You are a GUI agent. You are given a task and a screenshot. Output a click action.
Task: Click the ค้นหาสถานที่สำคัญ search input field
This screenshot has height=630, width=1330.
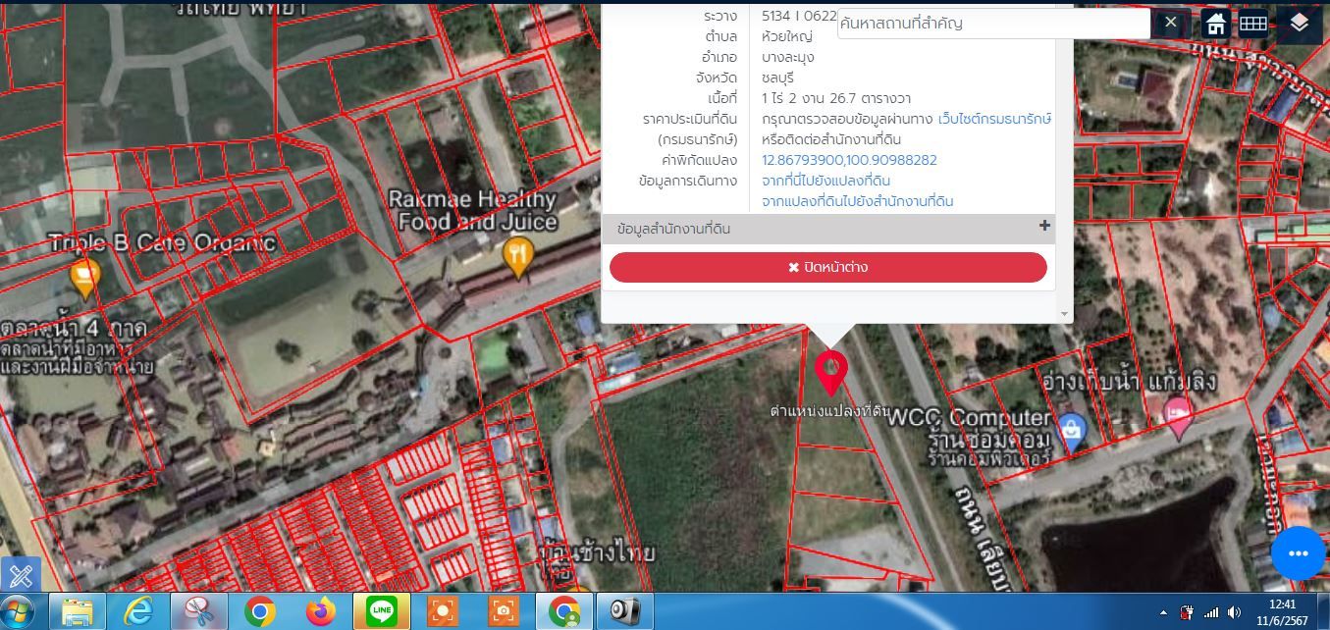pyautogui.click(x=993, y=24)
